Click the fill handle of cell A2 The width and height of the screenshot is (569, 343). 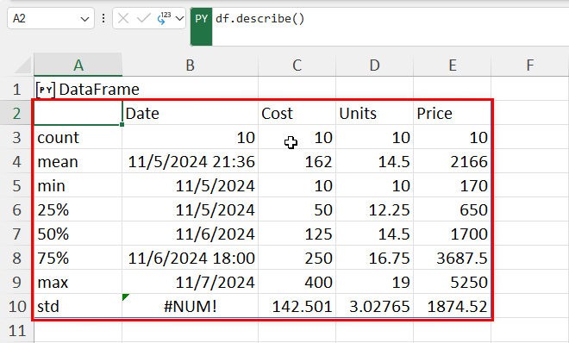click(122, 125)
